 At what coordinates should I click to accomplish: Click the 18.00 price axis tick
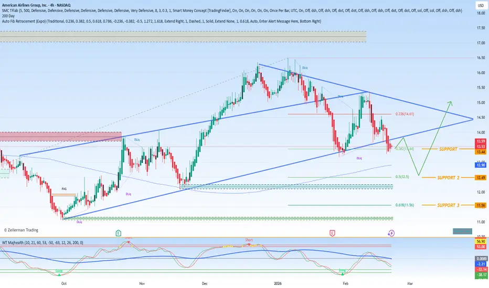[x=481, y=13]
